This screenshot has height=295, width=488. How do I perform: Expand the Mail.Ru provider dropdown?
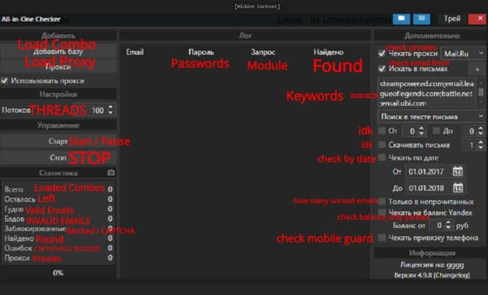[x=463, y=54]
